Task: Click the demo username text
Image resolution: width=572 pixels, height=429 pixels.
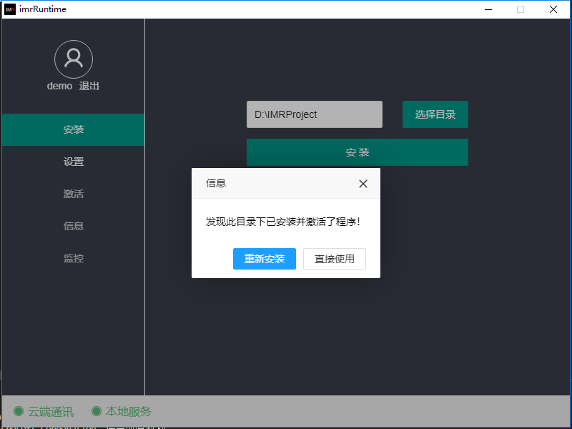Action: [x=59, y=86]
